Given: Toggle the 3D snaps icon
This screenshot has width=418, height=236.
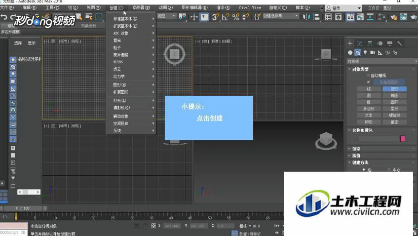Looking at the screenshot, I should pos(215,17).
